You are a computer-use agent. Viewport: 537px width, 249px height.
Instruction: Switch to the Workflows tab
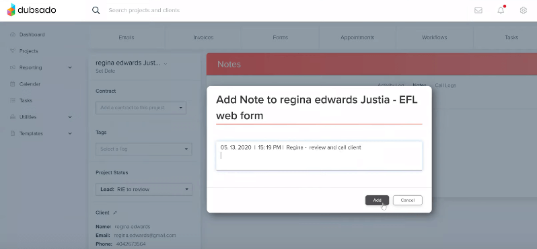pos(435,37)
